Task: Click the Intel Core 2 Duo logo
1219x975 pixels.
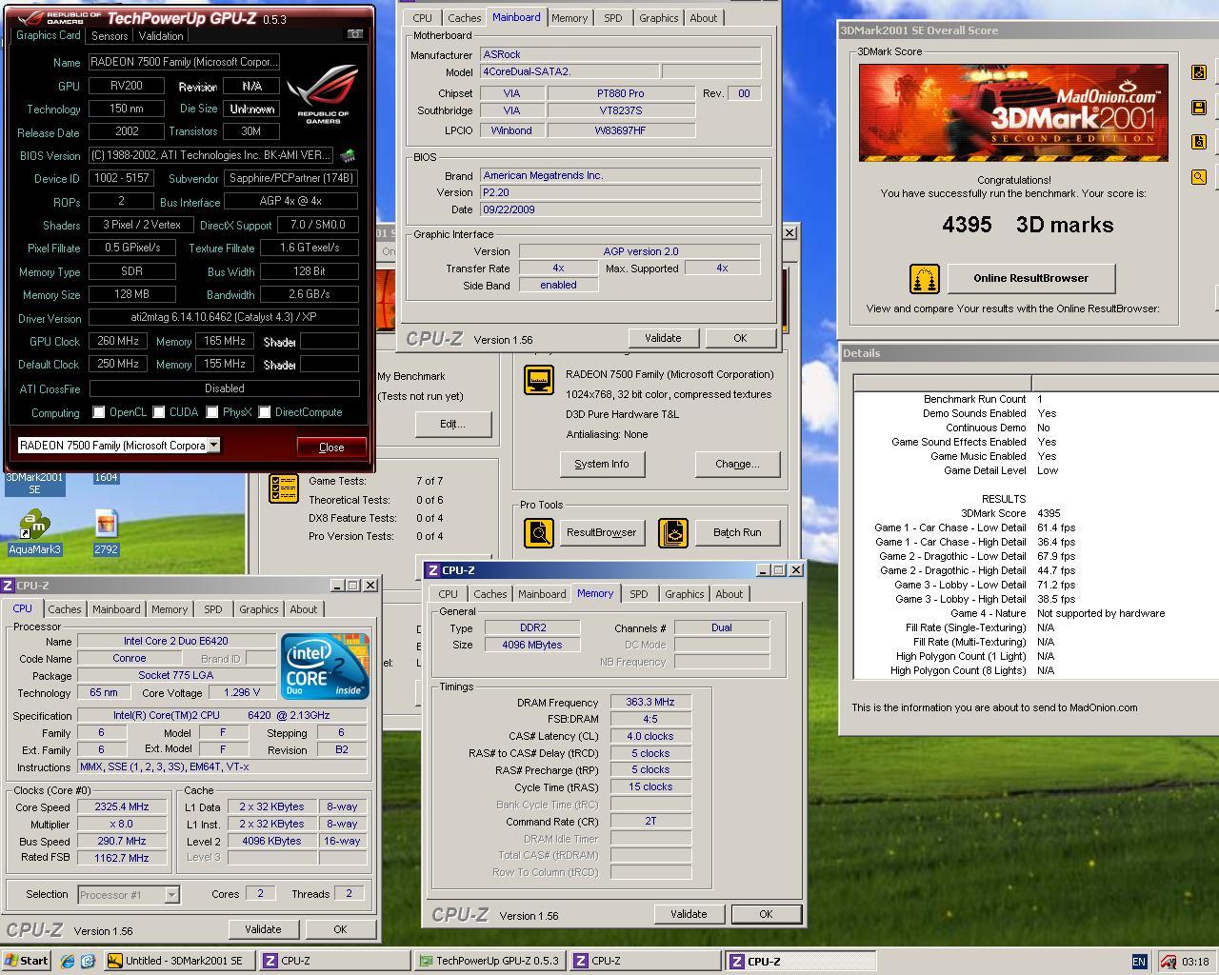Action: pos(325,667)
